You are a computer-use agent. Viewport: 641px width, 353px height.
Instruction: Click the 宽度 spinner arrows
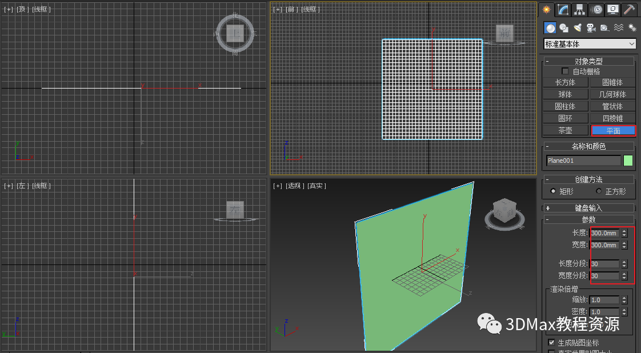pyautogui.click(x=624, y=245)
